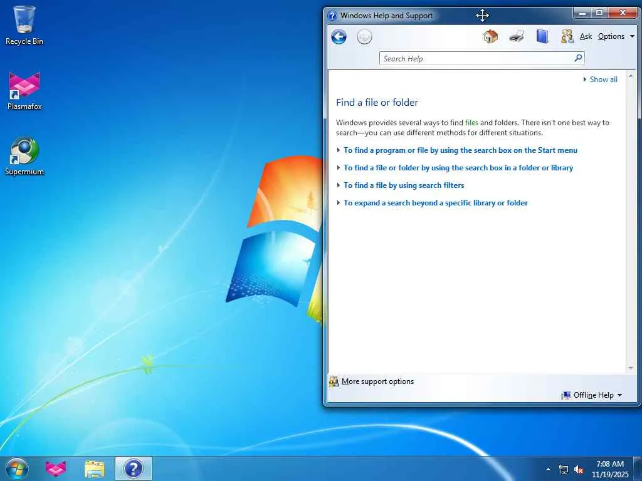The image size is (642, 481).
Task: Print the help topic with the printer icon
Action: (517, 36)
